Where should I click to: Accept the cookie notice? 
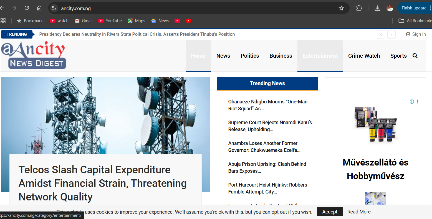point(330,212)
